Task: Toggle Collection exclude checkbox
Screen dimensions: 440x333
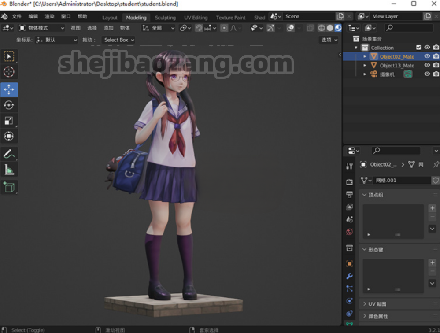Action: (x=418, y=48)
